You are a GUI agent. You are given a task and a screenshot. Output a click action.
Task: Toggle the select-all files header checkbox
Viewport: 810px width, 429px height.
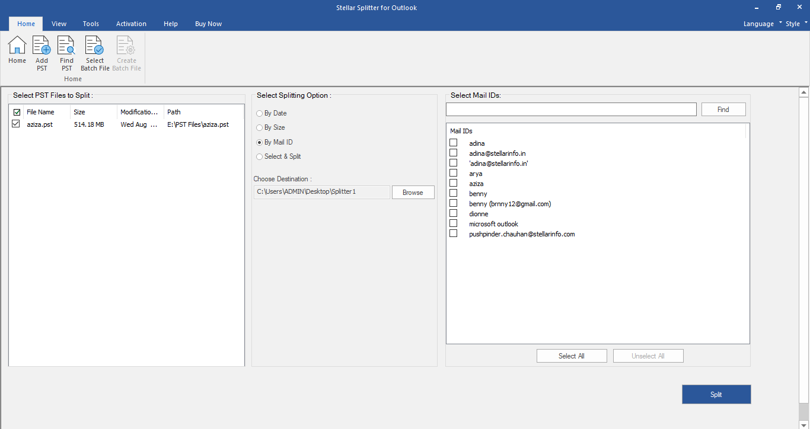click(17, 112)
